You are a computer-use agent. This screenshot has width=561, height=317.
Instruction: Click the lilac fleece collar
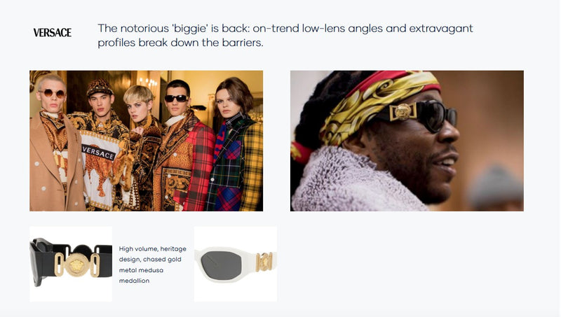[354, 182]
